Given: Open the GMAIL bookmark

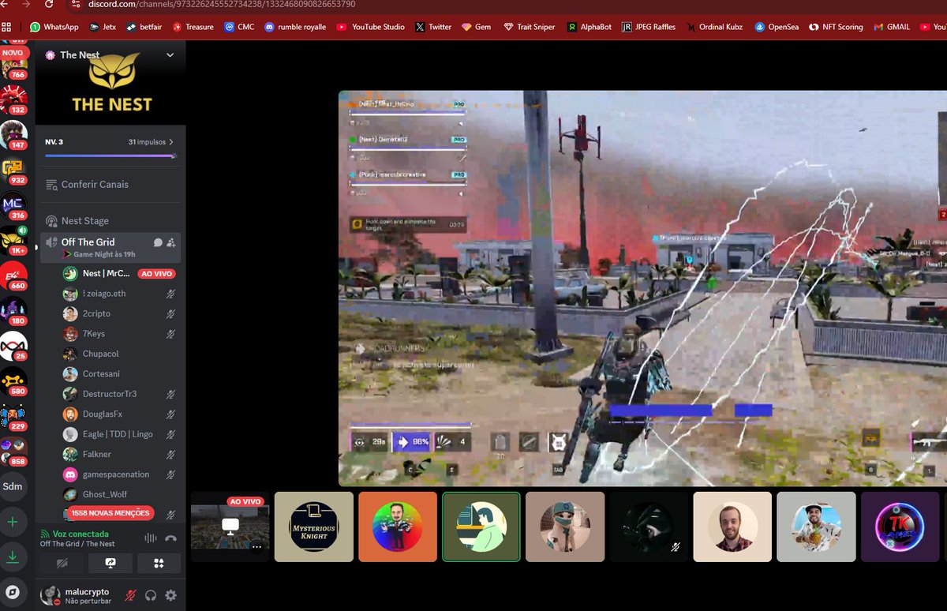Looking at the screenshot, I should point(891,26).
